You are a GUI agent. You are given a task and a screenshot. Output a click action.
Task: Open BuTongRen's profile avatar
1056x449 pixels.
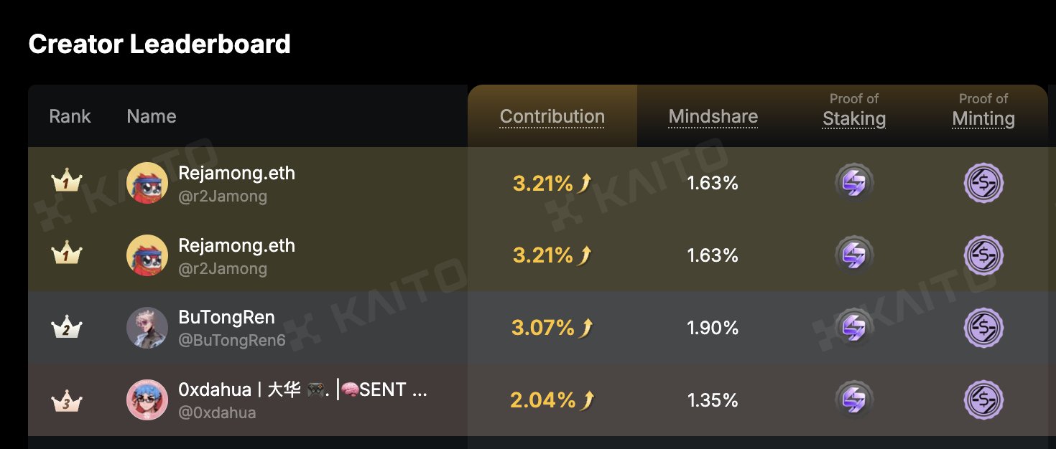pyautogui.click(x=147, y=329)
